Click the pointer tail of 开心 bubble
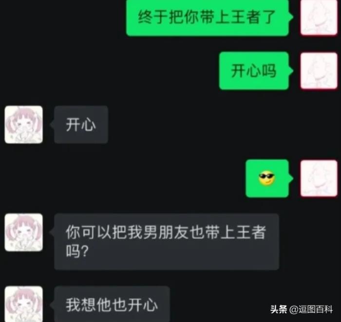The height and width of the screenshot is (322, 341). click(52, 125)
